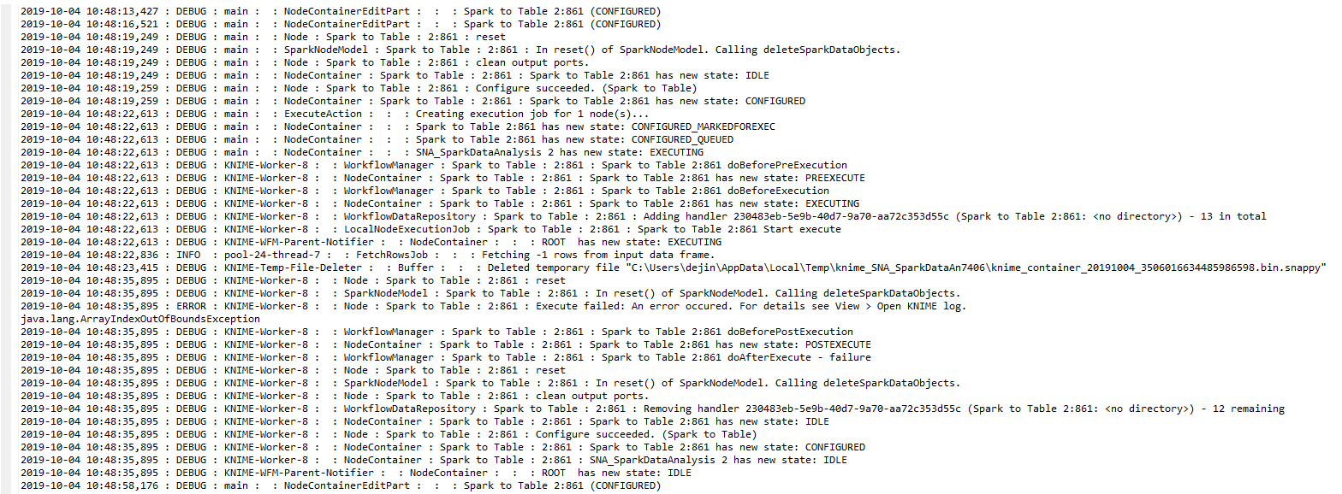
Task: Click the Removing handler 12 remaining line
Action: [652, 409]
